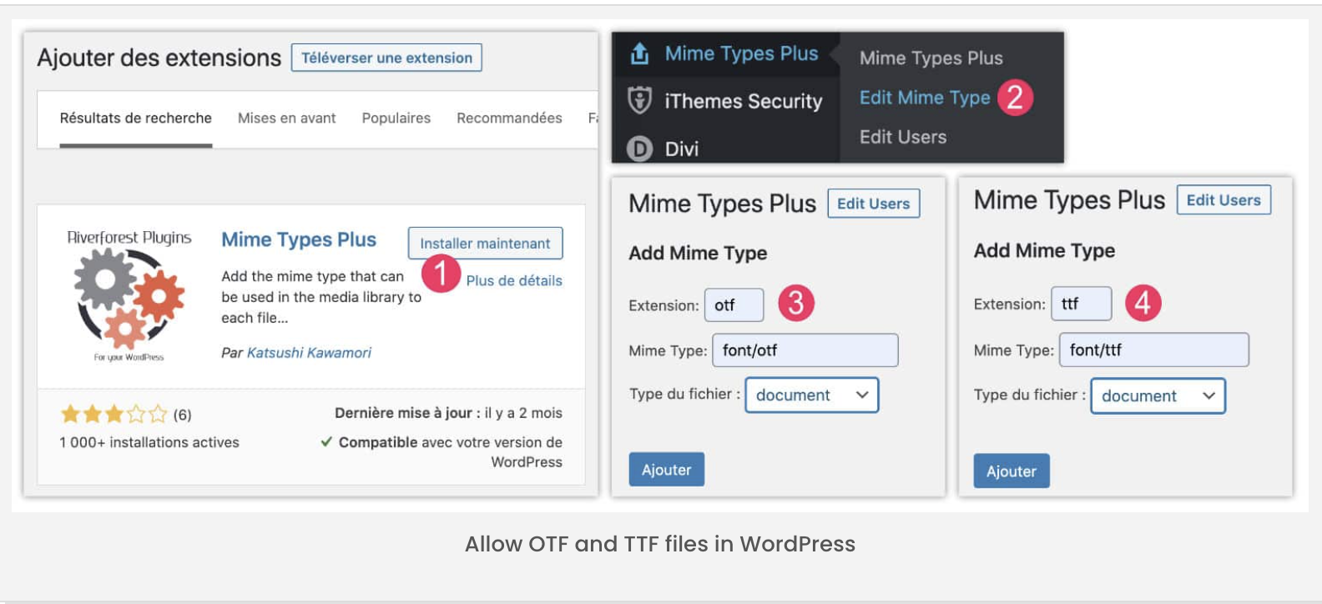Select the Résultats de recherche tab
This screenshot has height=604, width=1322.
click(136, 118)
